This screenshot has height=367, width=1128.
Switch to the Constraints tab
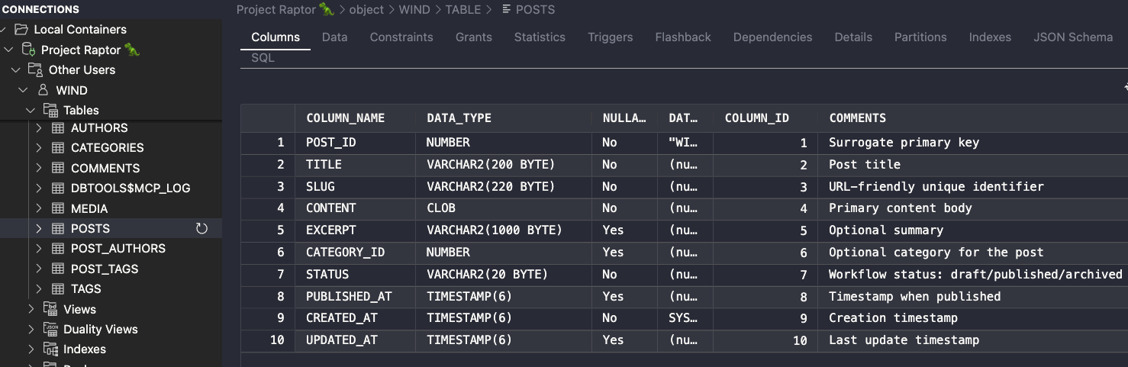(x=401, y=37)
